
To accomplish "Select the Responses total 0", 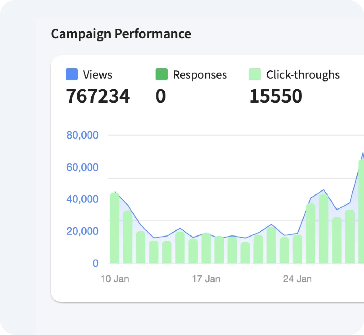I will click(161, 96).
